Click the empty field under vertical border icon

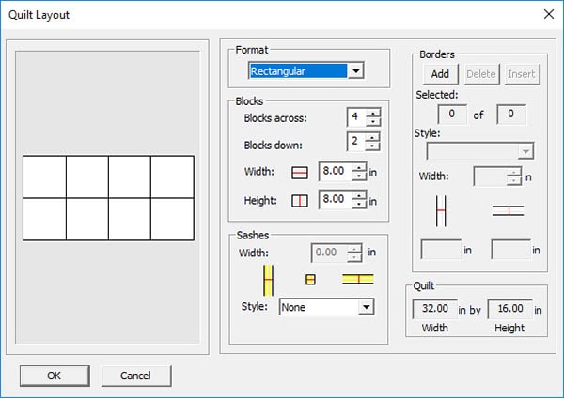441,249
